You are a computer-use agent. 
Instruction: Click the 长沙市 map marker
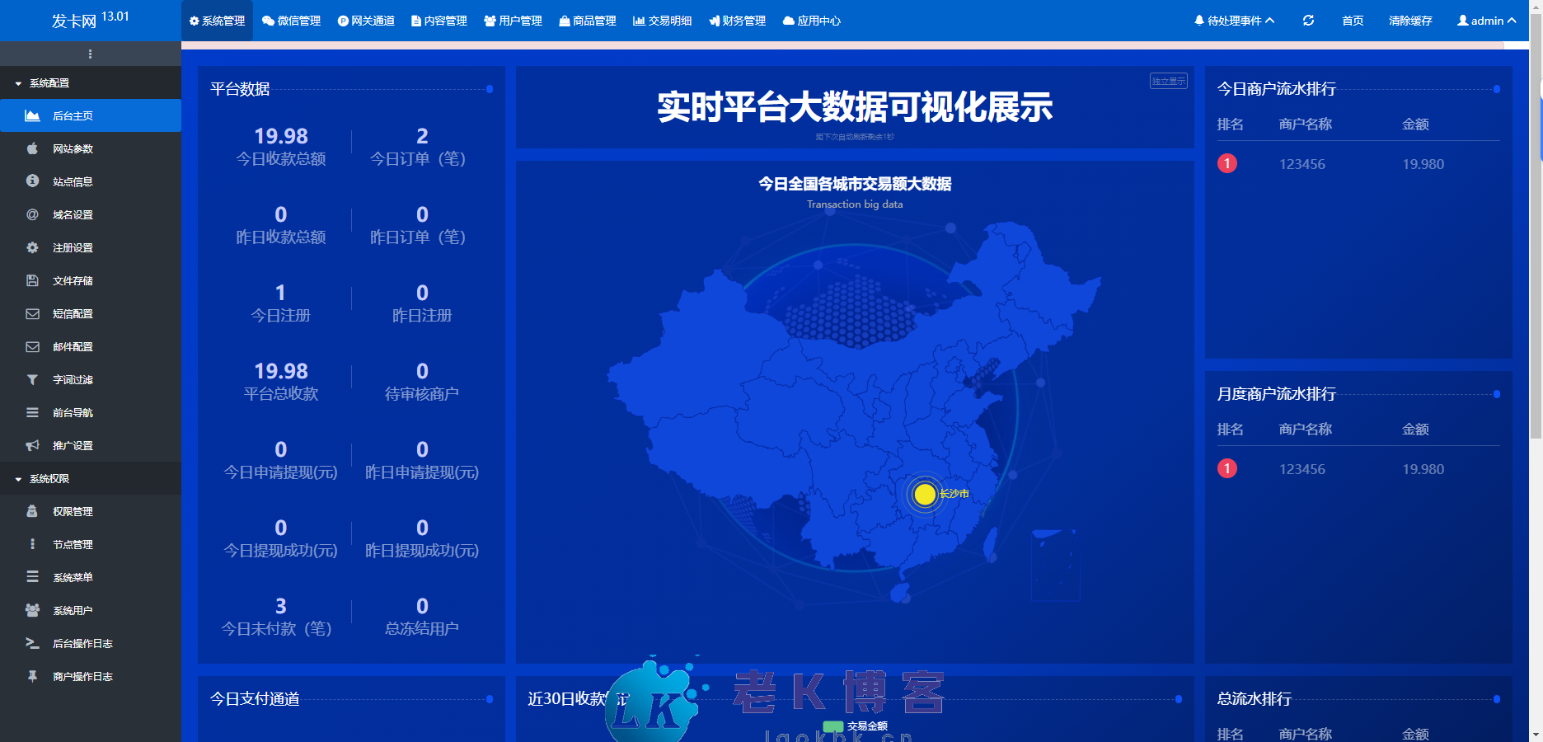coord(925,494)
